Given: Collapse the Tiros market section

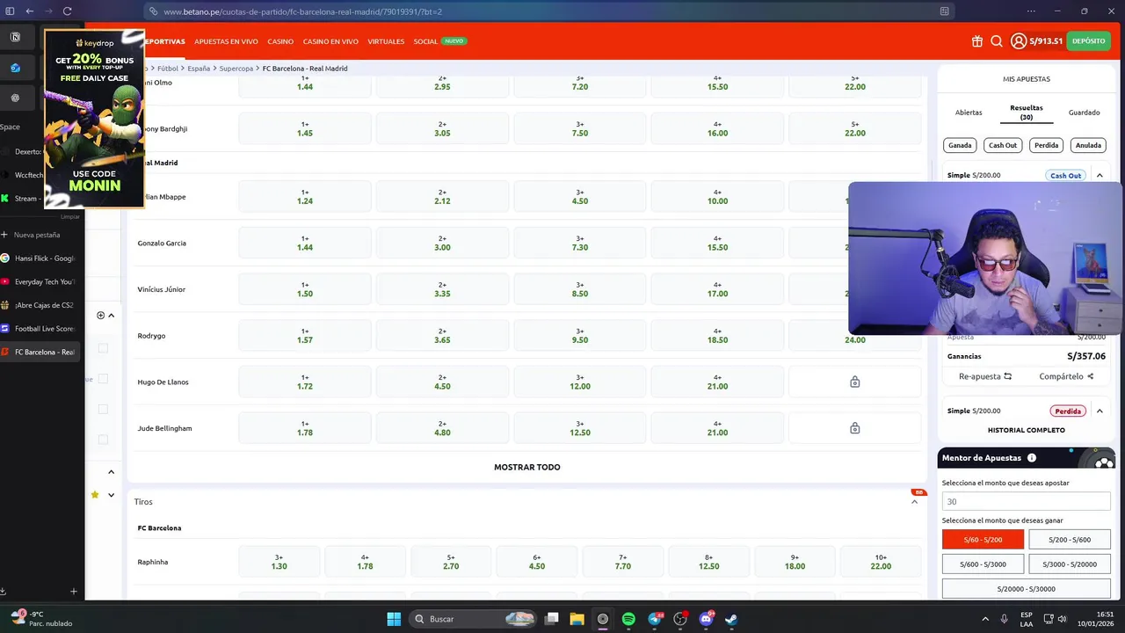Looking at the screenshot, I should (x=914, y=502).
